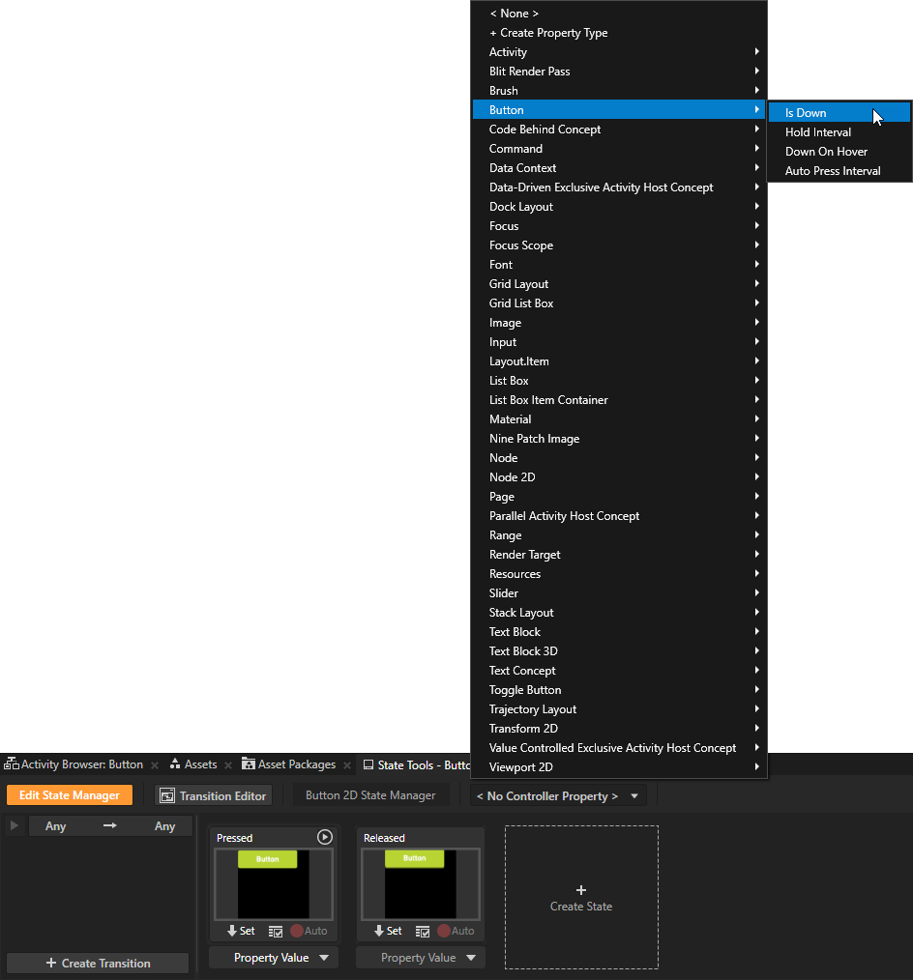Select Is Down from the Button submenu
The height and width of the screenshot is (980, 913).
tap(804, 112)
